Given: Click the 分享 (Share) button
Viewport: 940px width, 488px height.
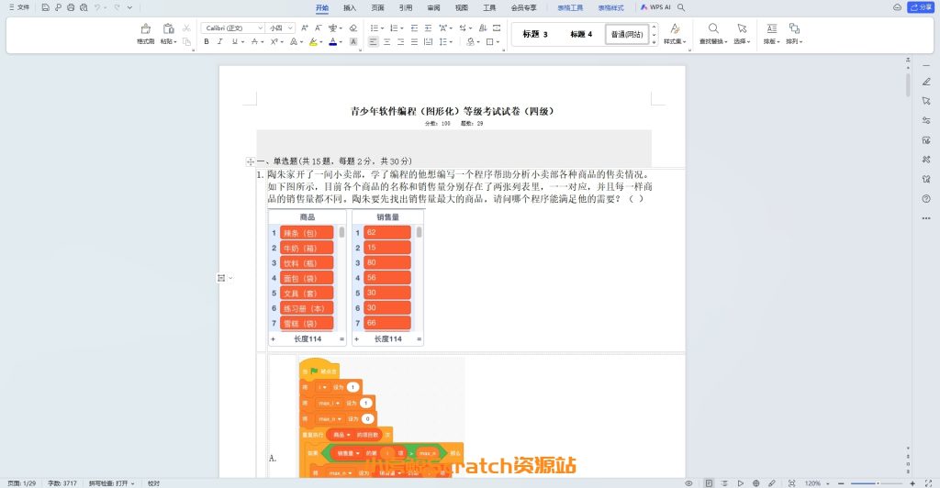Looking at the screenshot, I should pyautogui.click(x=920, y=7).
